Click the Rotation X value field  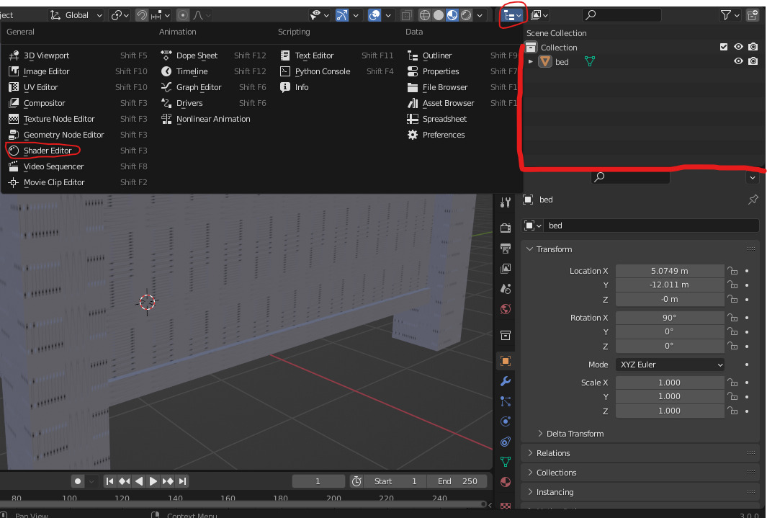670,318
